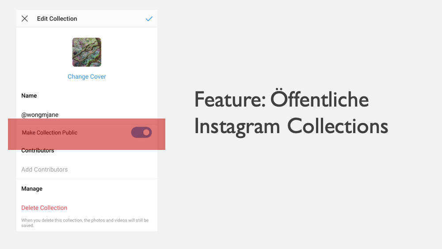Click the red highlight box's left edge

coord(9,134)
